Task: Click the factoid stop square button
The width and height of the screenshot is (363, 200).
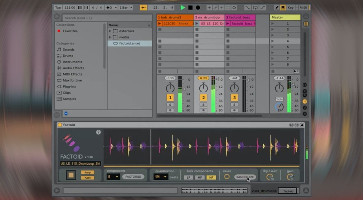Action: [71, 175]
